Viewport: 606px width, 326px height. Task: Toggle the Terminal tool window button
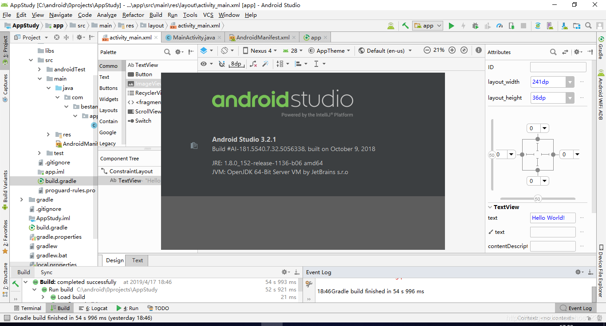coord(28,308)
